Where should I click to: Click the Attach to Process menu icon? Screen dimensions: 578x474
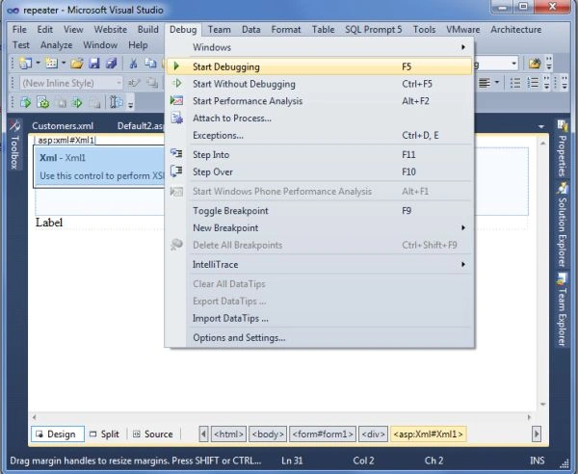click(176, 118)
